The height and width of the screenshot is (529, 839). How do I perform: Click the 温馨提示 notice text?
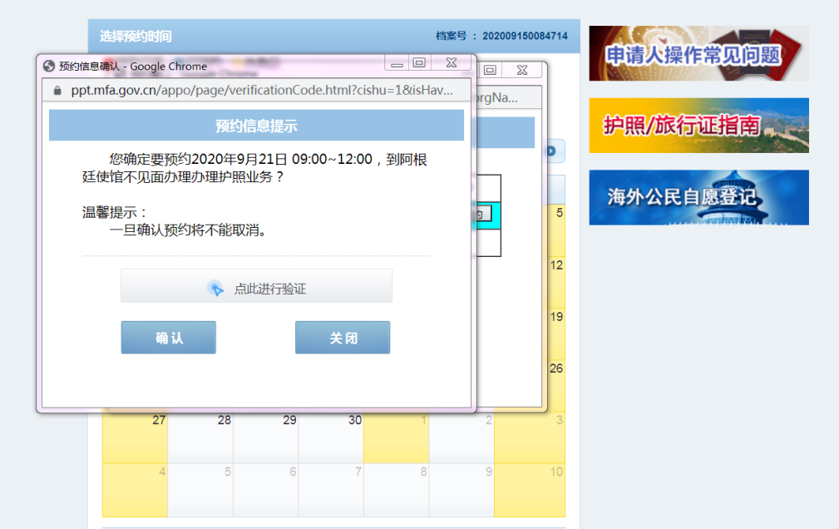(114, 212)
